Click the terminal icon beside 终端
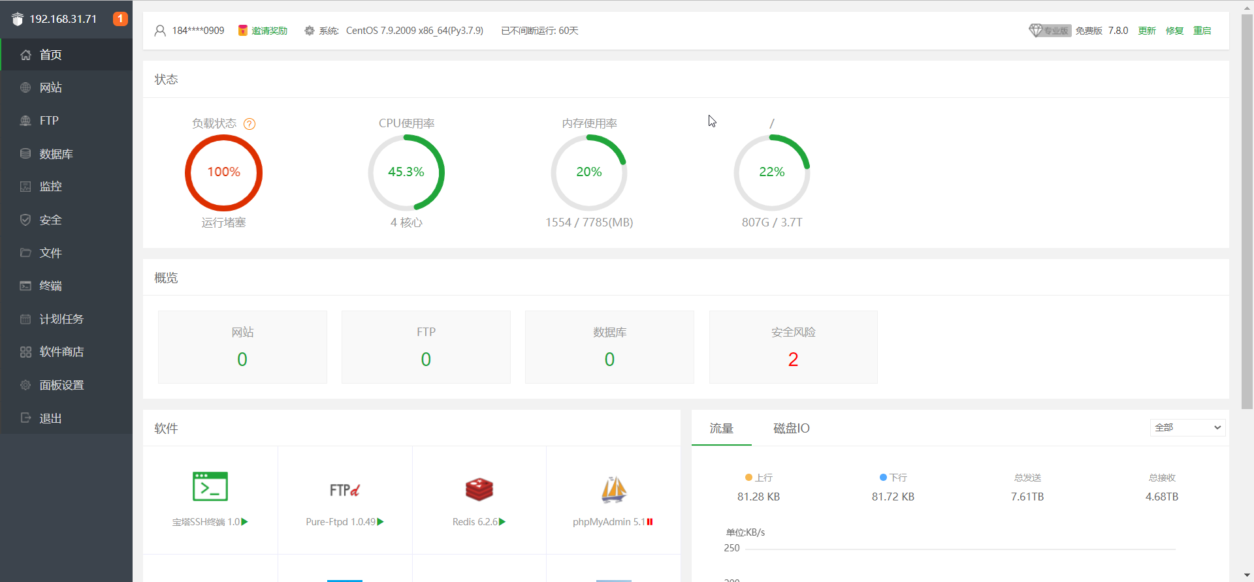Viewport: 1254px width, 582px height. pyautogui.click(x=25, y=286)
